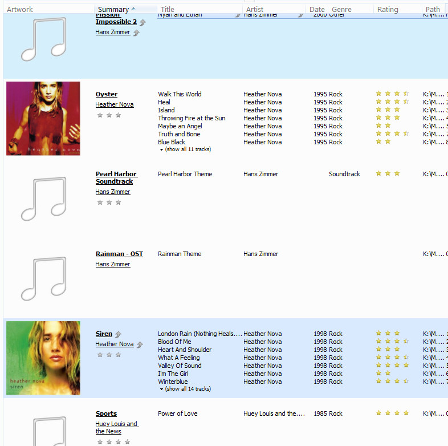The width and height of the screenshot is (448, 446).
Task: Click the star rating for Pearl Harbor Theme
Action: [x=388, y=174]
